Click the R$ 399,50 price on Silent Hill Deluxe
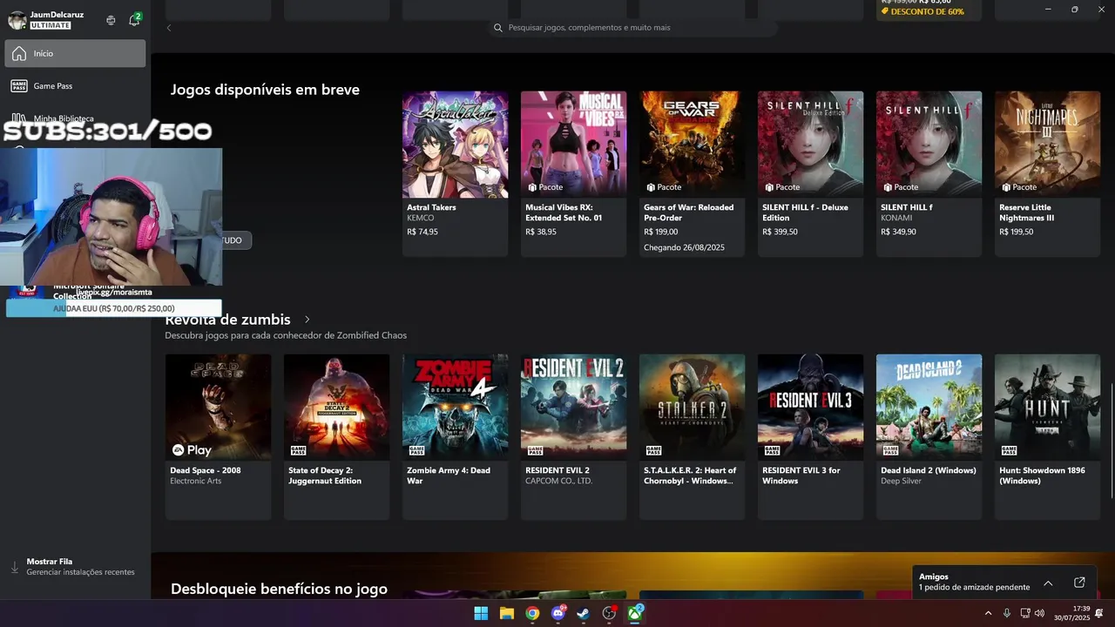 780,232
